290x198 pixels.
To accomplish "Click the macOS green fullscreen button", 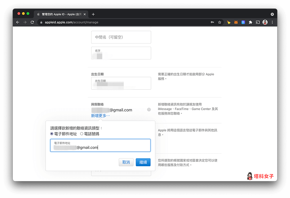I will click(28, 14).
